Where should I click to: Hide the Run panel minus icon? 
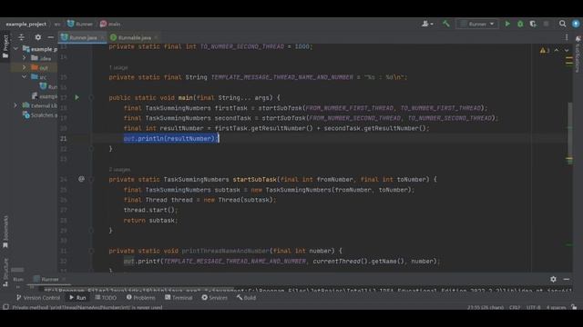[567, 279]
